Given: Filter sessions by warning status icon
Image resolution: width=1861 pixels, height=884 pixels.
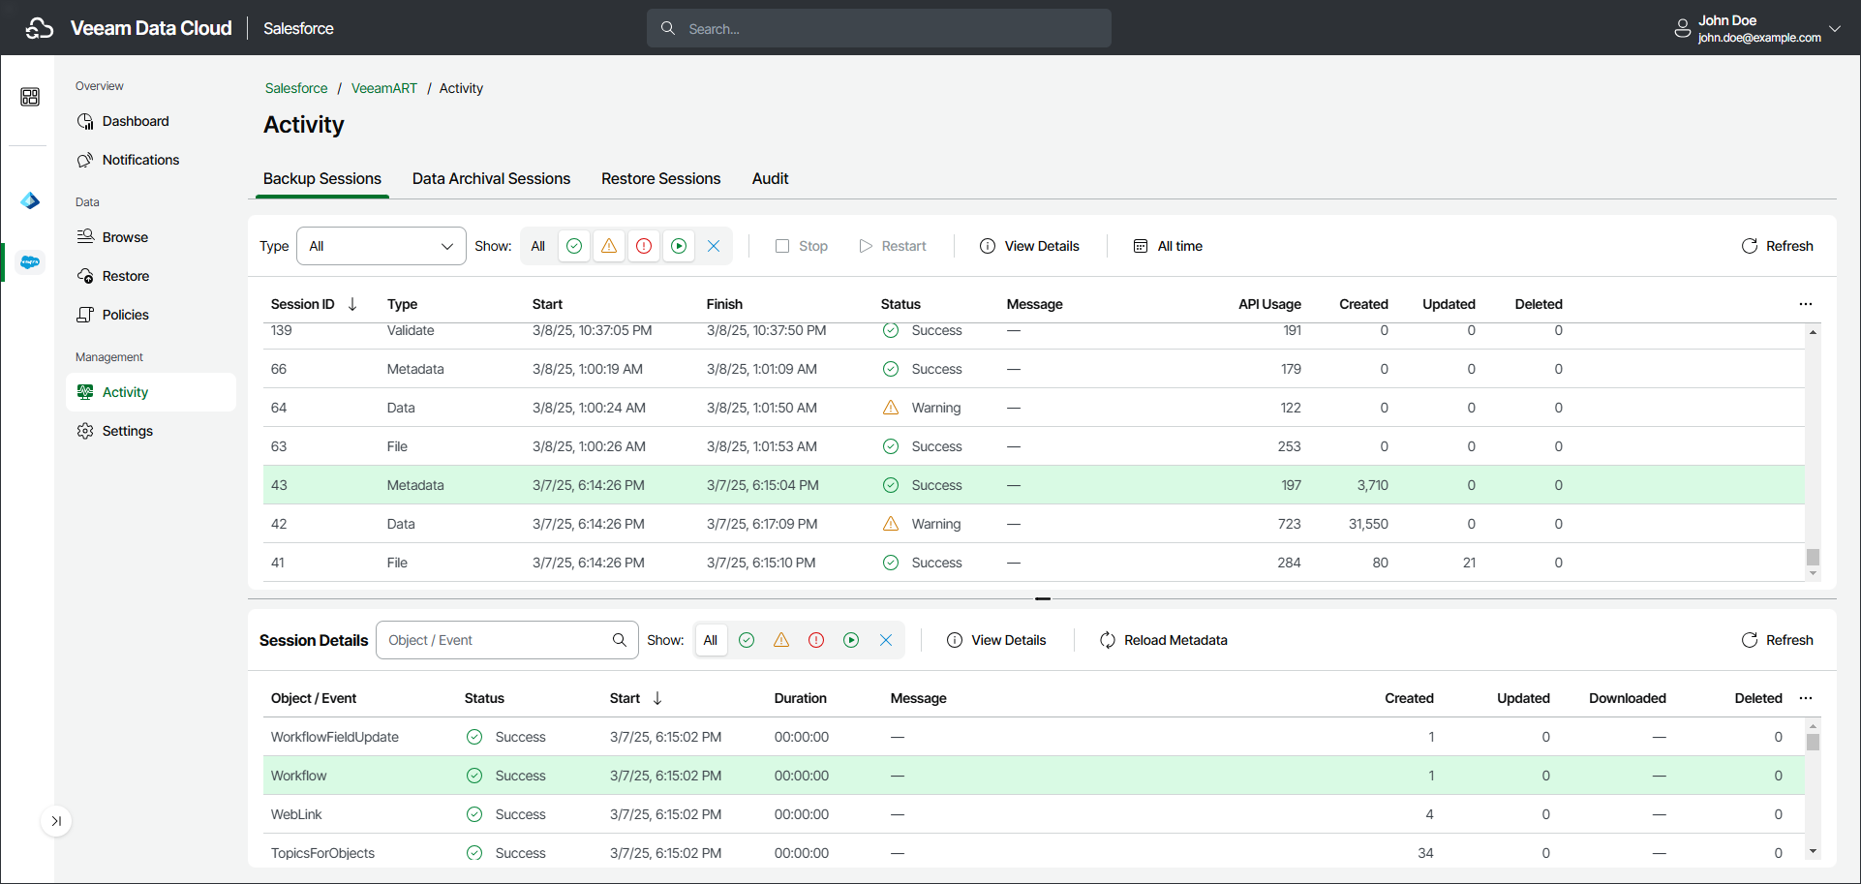Looking at the screenshot, I should 609,246.
